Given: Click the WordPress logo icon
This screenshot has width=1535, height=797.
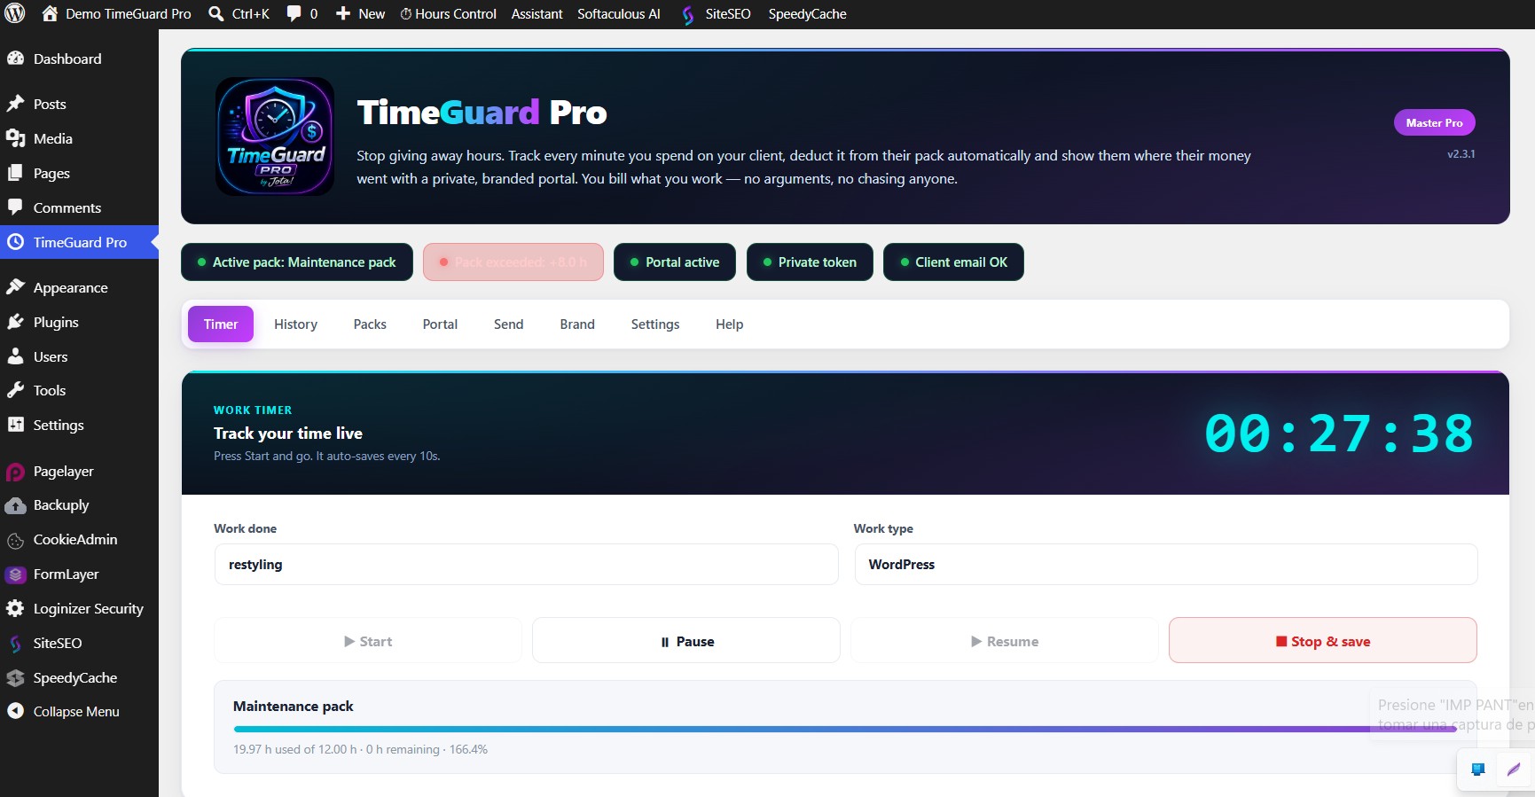Looking at the screenshot, I should click(15, 13).
